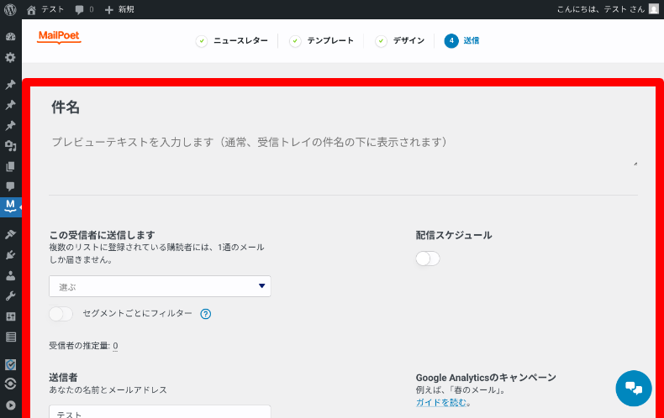664x418 pixels.
Task: Open comments bubble in top admin bar
Action: tap(84, 9)
